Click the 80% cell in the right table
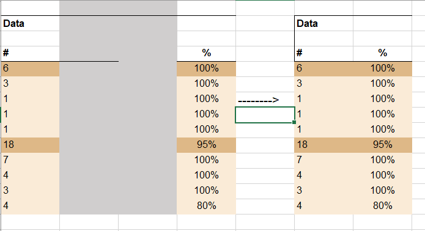 tap(382, 207)
